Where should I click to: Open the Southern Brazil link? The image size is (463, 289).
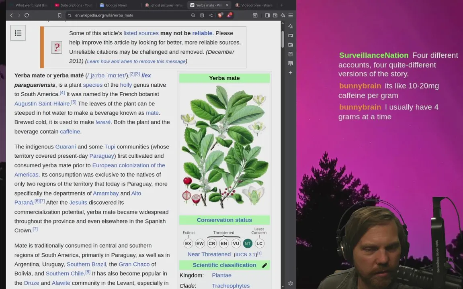pyautogui.click(x=86, y=264)
